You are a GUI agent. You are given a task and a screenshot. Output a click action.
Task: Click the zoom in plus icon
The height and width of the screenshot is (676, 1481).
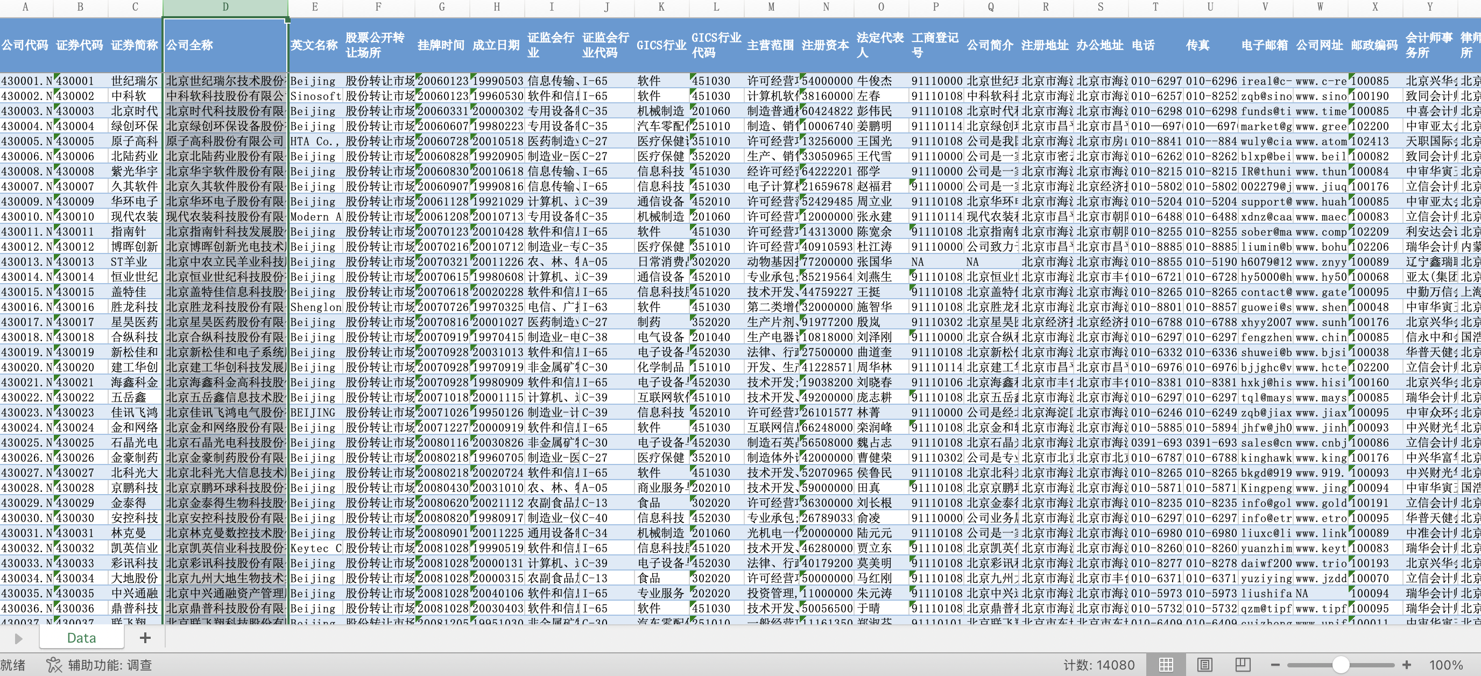pos(1406,665)
